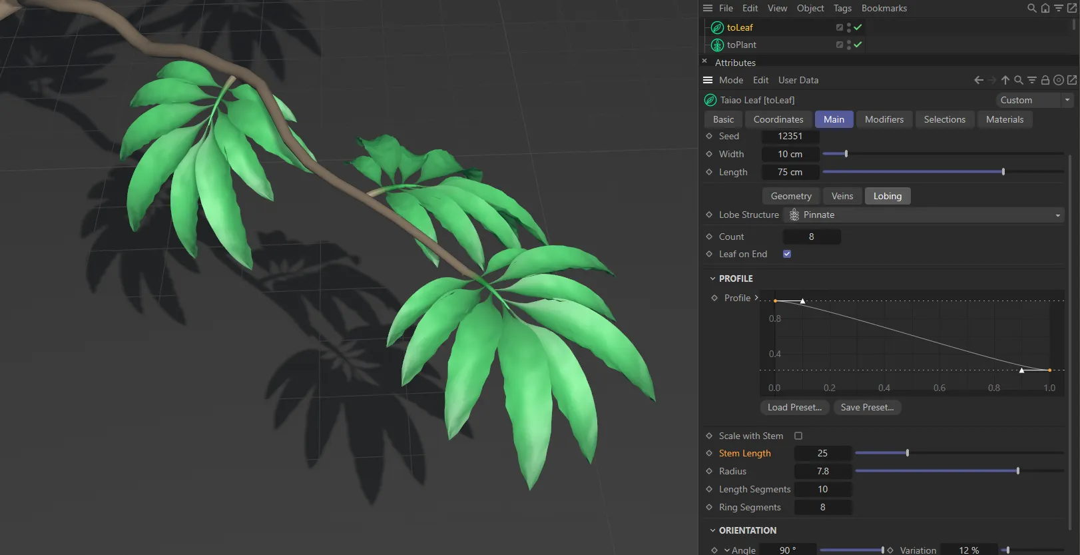Toggle Scale with Stem checkbox

click(798, 436)
